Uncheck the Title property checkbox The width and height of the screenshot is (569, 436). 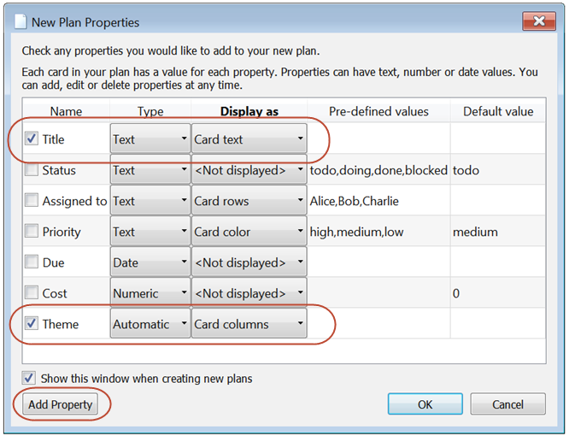(x=32, y=139)
